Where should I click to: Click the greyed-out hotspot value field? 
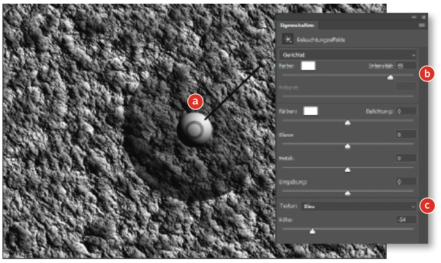pyautogui.click(x=406, y=86)
